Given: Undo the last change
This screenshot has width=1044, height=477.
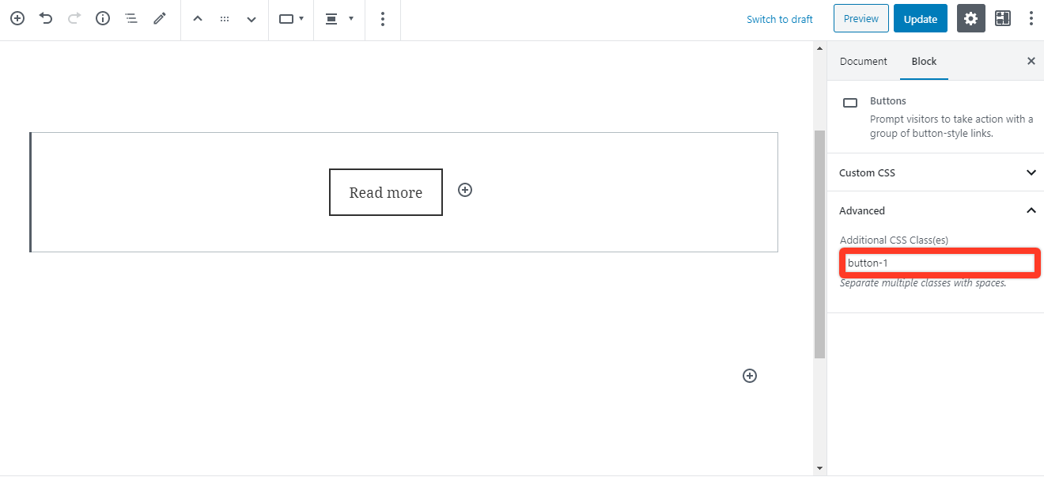Looking at the screenshot, I should tap(45, 19).
